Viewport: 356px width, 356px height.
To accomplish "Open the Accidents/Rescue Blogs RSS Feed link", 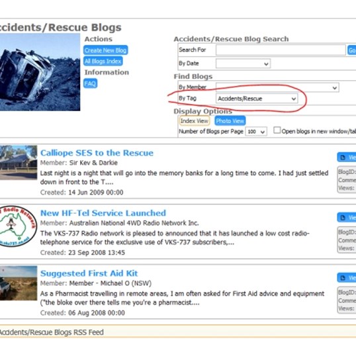I will click(52, 332).
